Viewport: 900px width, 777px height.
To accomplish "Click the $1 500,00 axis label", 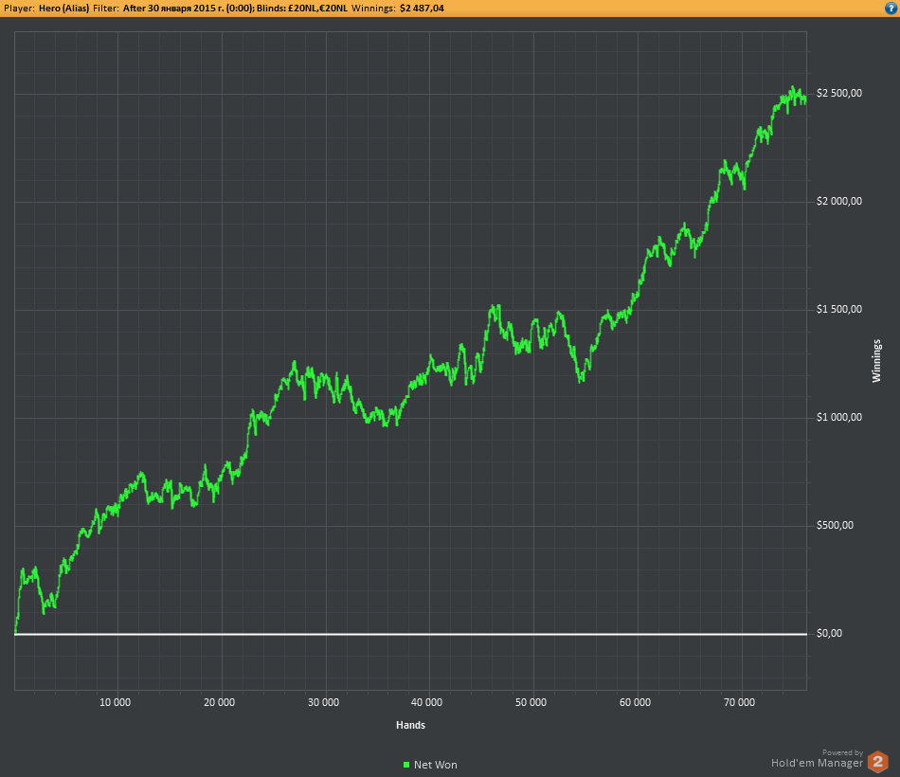I will point(839,310).
